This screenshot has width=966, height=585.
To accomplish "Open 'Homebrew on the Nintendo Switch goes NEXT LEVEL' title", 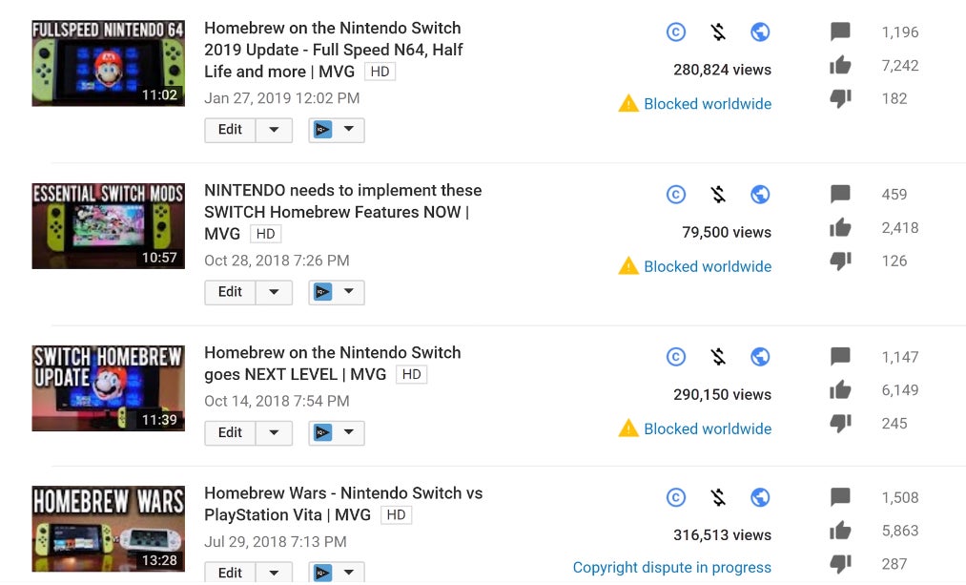I will click(332, 364).
